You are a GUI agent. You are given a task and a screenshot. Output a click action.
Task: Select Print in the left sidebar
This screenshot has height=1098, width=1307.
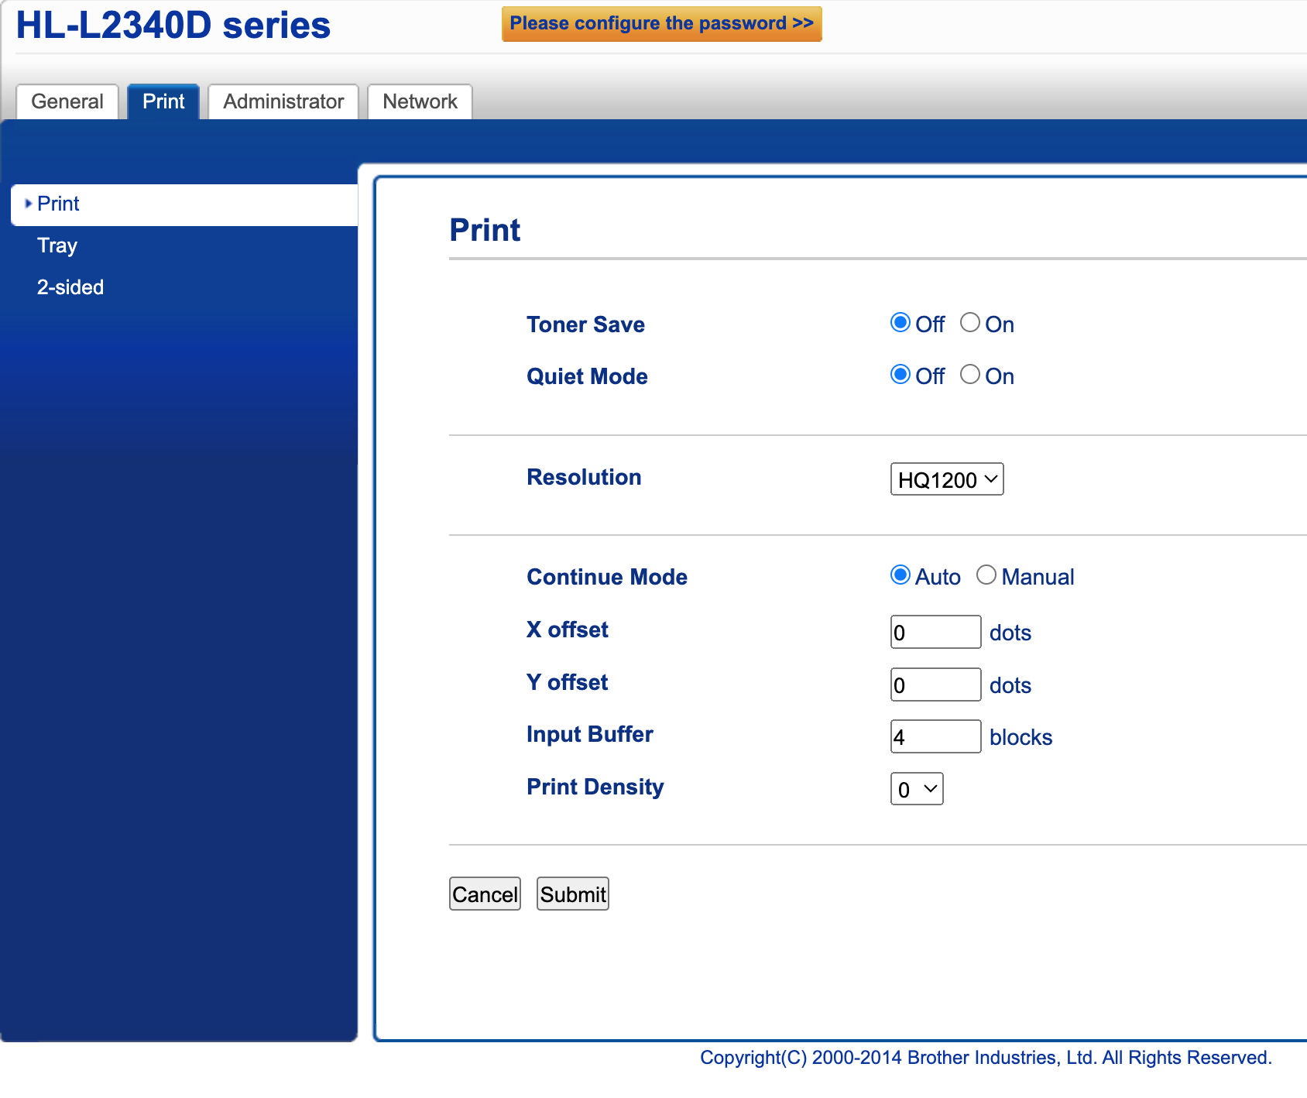(184, 204)
